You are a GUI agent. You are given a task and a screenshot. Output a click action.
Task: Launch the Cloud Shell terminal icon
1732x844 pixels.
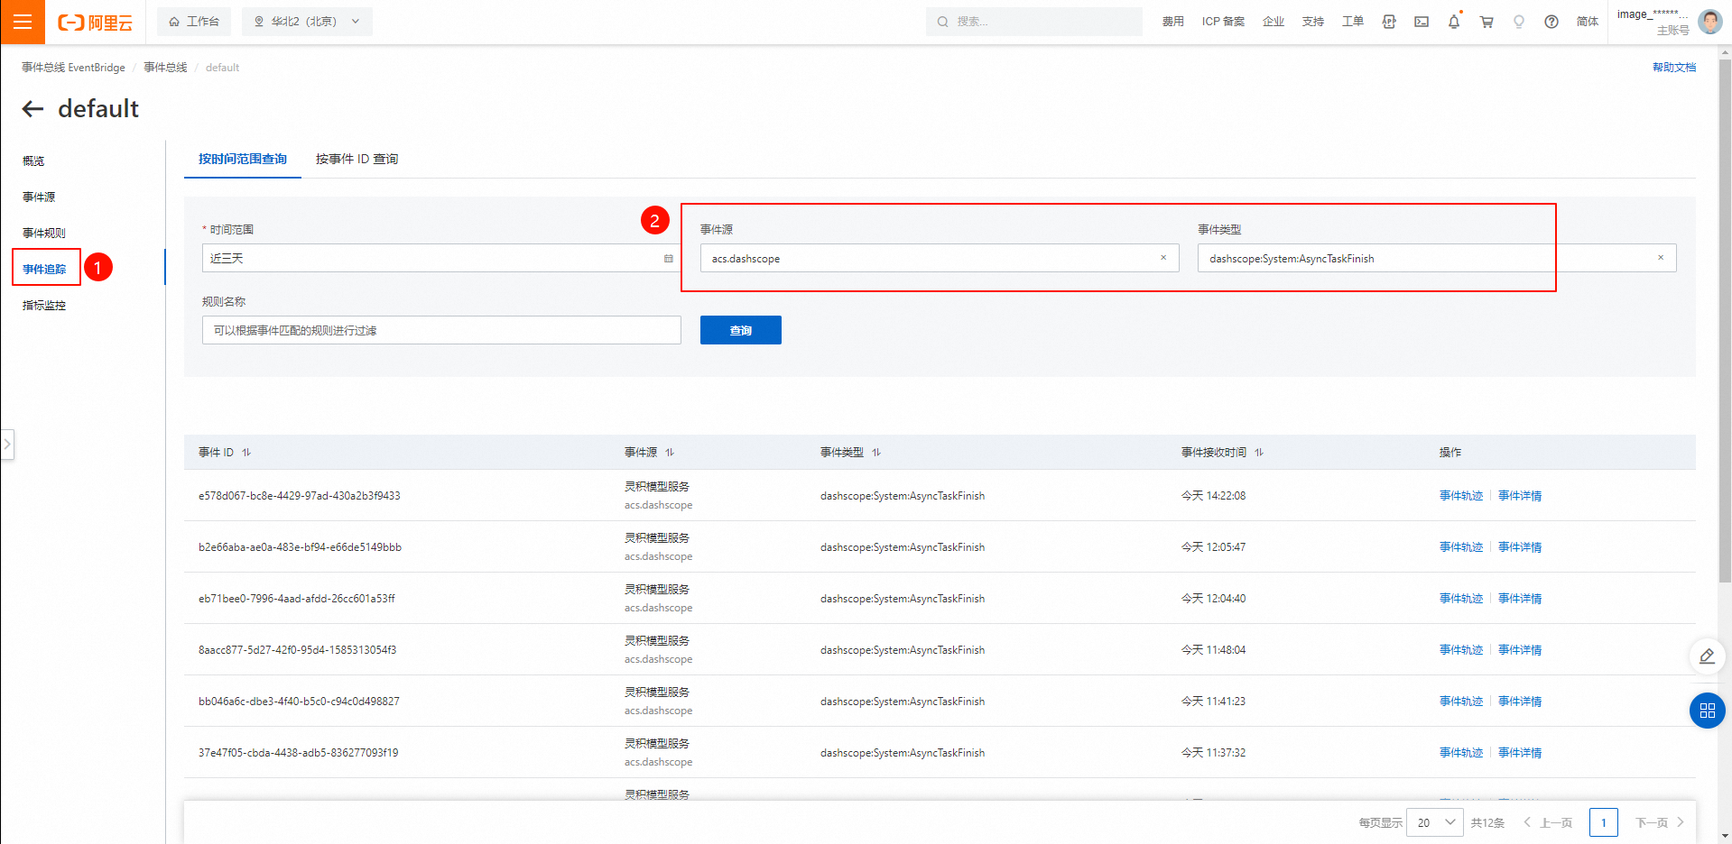[x=1422, y=22]
